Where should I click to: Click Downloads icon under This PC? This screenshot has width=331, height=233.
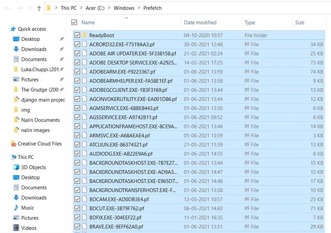16,197
